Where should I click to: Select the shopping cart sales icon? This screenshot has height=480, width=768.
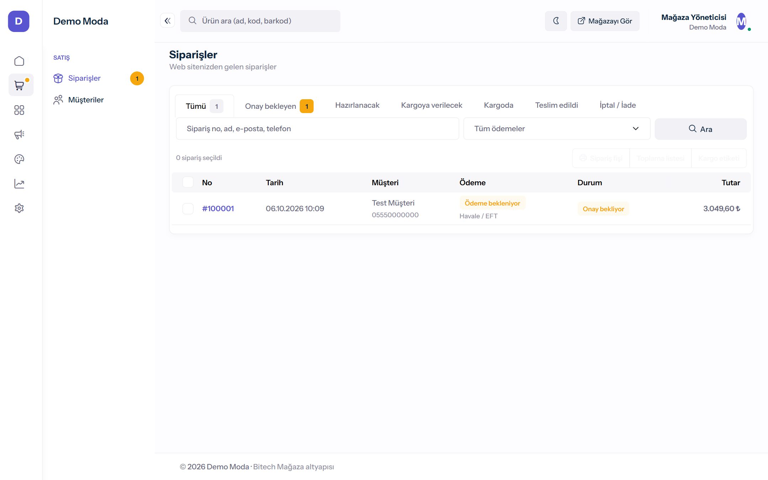pos(21,85)
